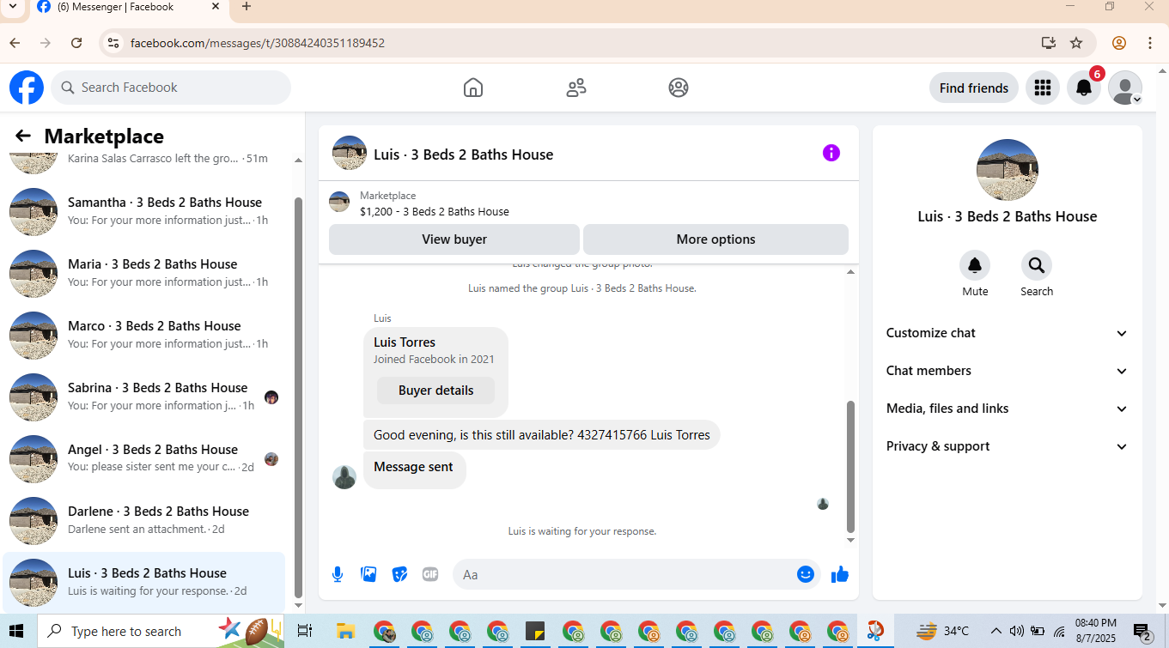Show hidden icons in system tray
Image resolution: width=1169 pixels, height=648 pixels.
995,632
